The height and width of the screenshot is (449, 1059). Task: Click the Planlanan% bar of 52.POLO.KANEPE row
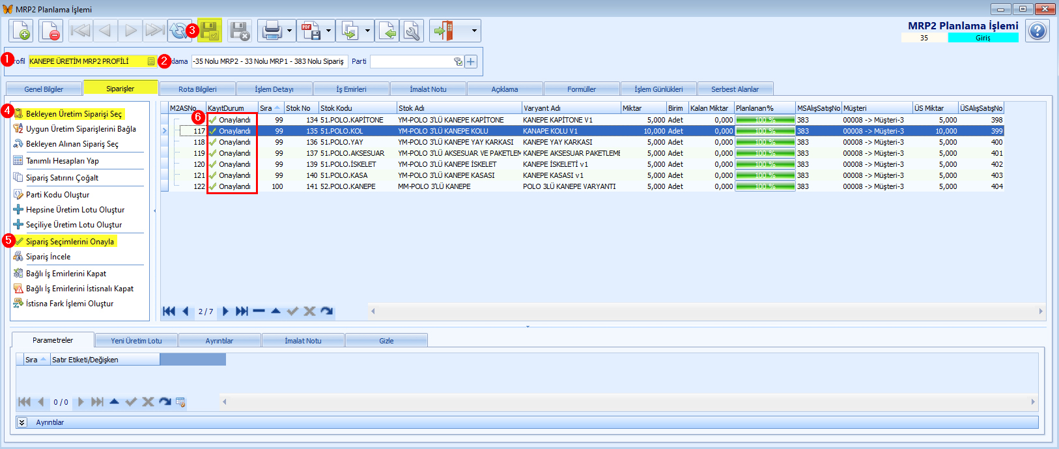pyautogui.click(x=765, y=186)
